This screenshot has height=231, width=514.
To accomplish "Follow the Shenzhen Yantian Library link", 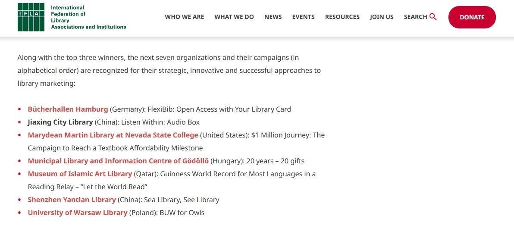I will tap(72, 200).
